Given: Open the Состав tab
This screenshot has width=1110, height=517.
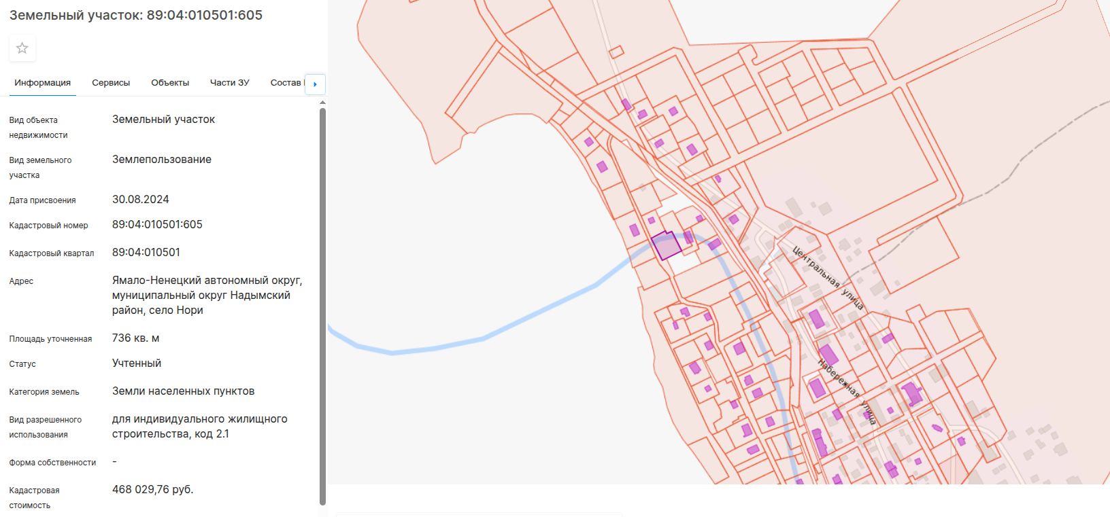Looking at the screenshot, I should (x=286, y=83).
